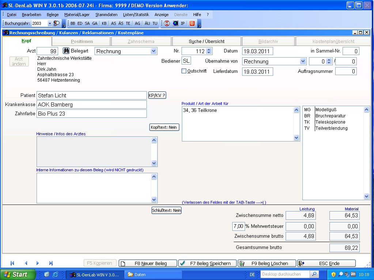Viewport: 374px width, 280px height.
Task: Switch to the Positionen tab
Action: (82, 42)
